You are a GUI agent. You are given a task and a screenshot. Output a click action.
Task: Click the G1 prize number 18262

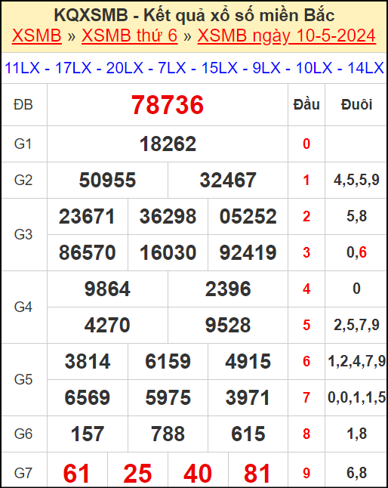(168, 144)
